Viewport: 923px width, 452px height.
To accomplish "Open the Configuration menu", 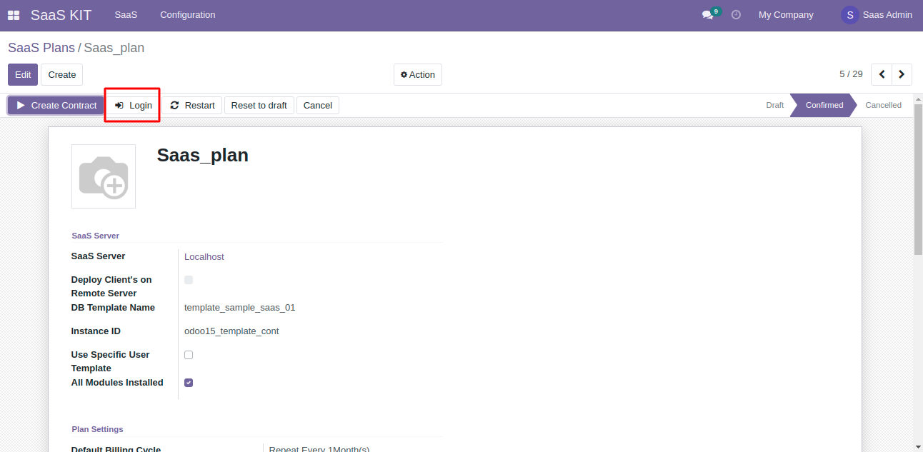I will click(x=188, y=15).
